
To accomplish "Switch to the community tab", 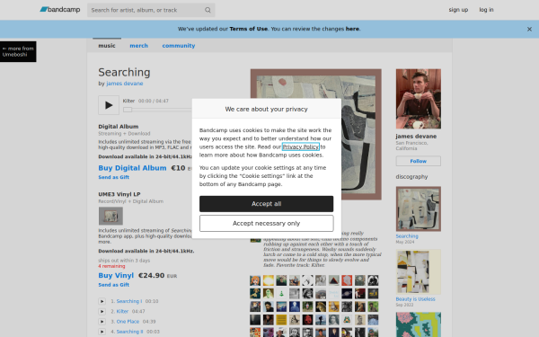I will [x=179, y=46].
